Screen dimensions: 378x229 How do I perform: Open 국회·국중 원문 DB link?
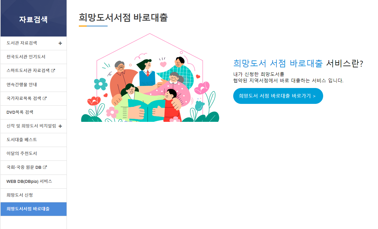click(x=24, y=168)
